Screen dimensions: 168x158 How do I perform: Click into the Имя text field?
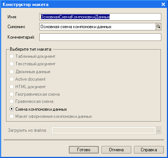click(100, 17)
